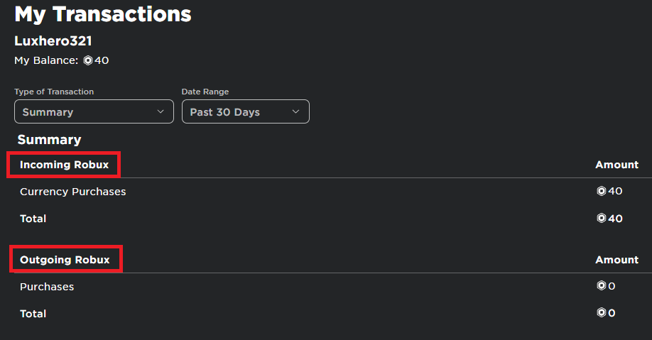Click the Total label under Outgoing Robux
The height and width of the screenshot is (340, 652).
click(x=33, y=314)
